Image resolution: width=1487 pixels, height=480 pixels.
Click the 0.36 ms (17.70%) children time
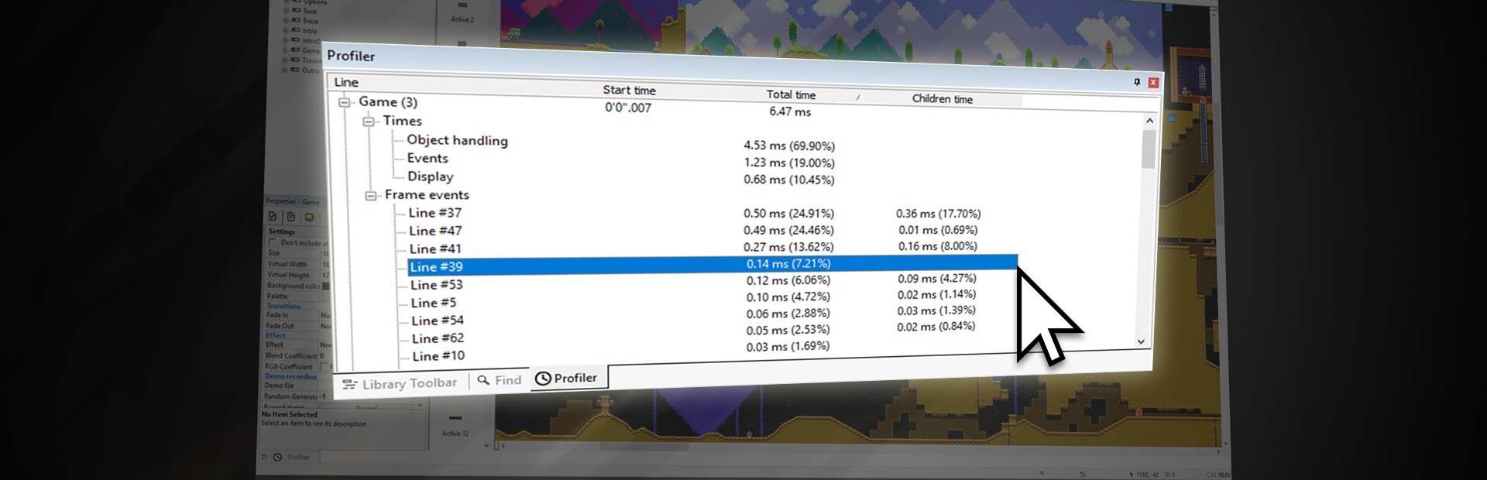click(939, 214)
